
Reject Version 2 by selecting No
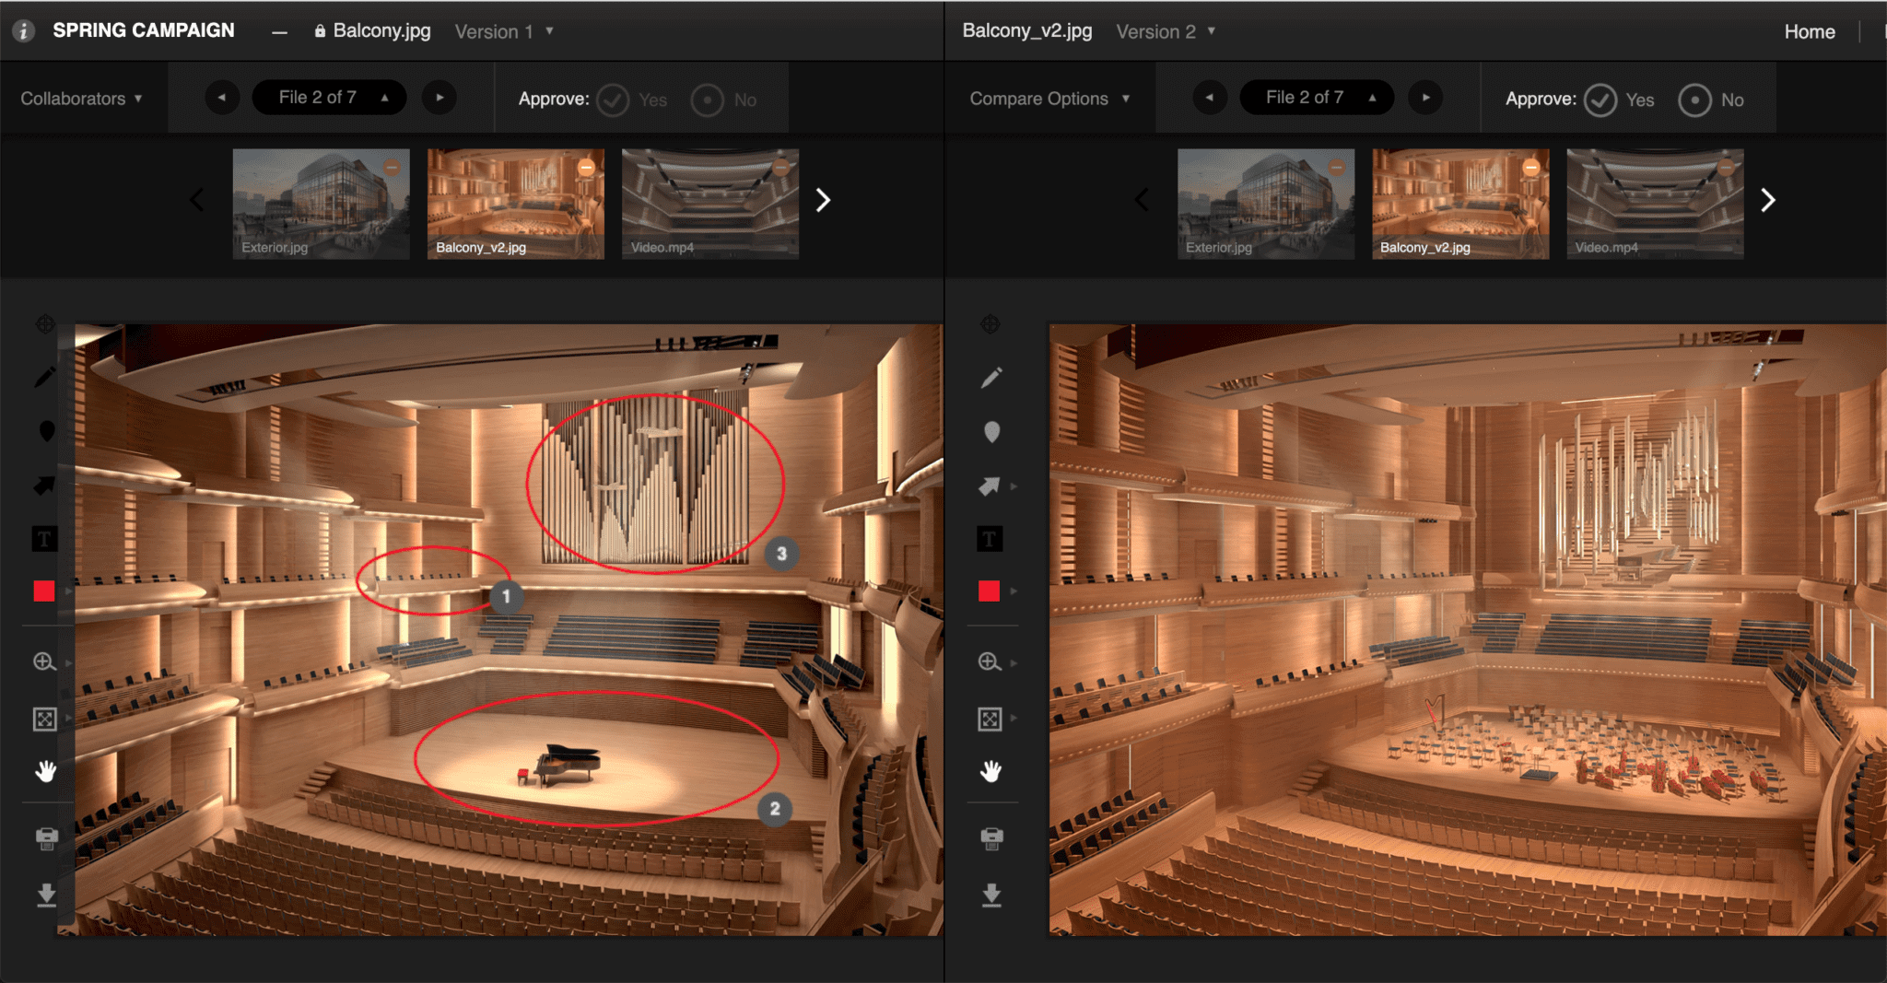click(x=1695, y=99)
